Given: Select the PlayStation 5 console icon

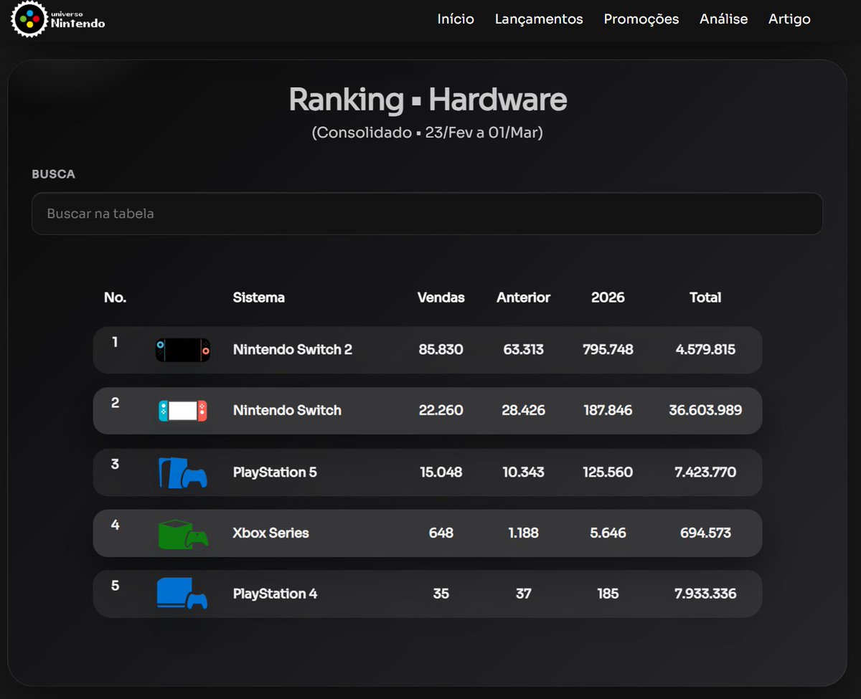Looking at the screenshot, I should pyautogui.click(x=182, y=472).
